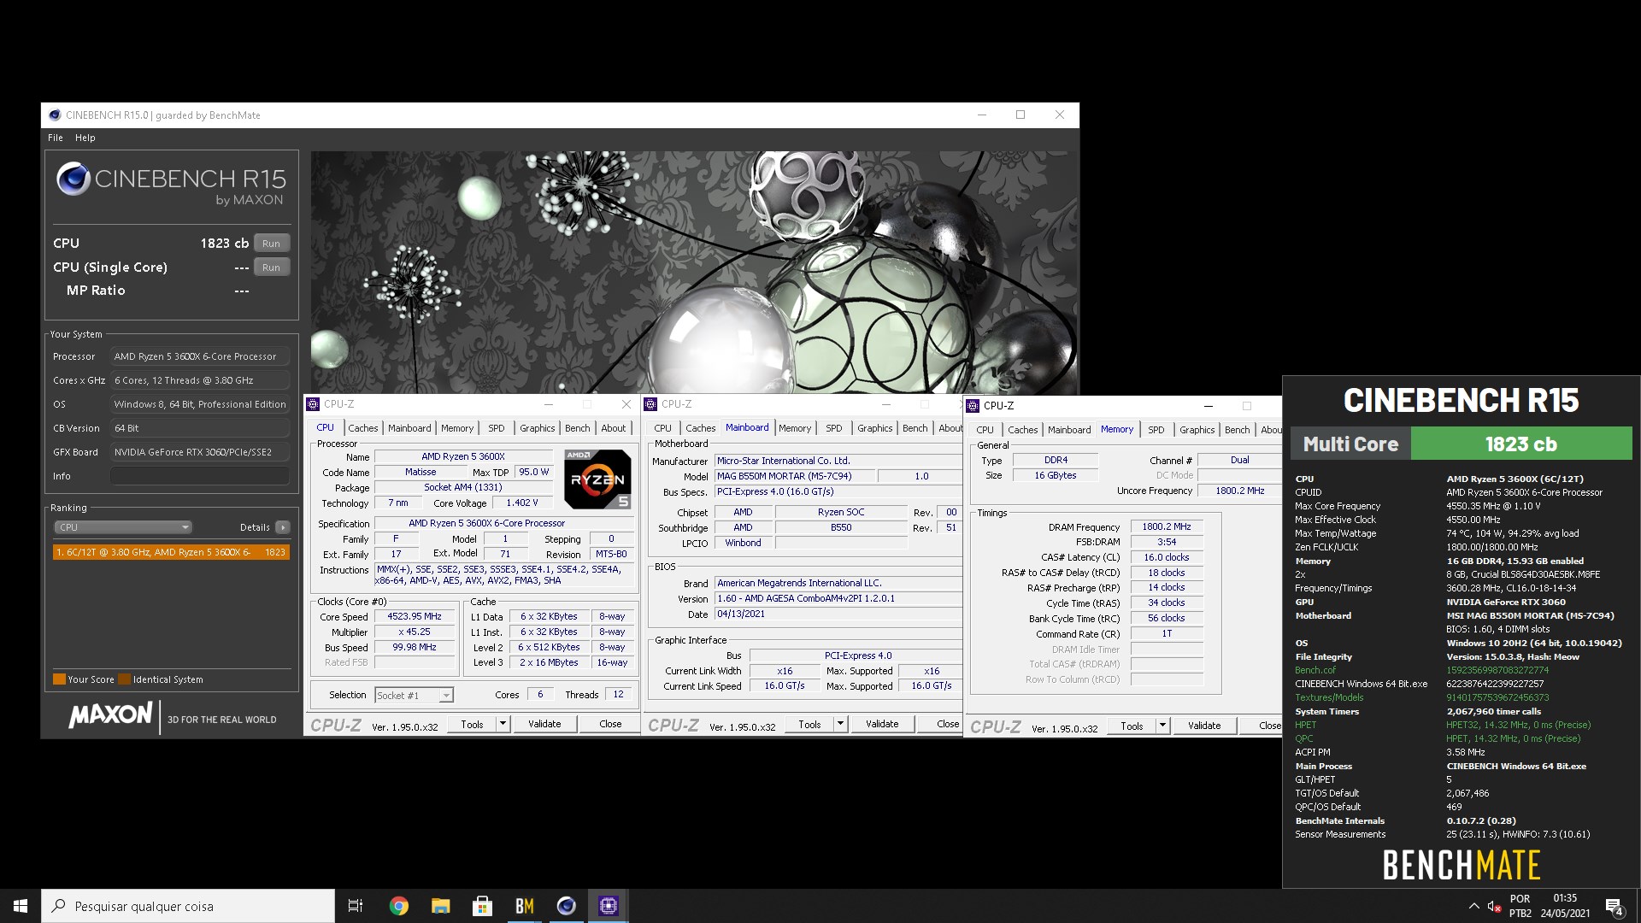Click Tools button in first CPU-Z
Viewport: 1641px width, 923px height.
(x=472, y=724)
